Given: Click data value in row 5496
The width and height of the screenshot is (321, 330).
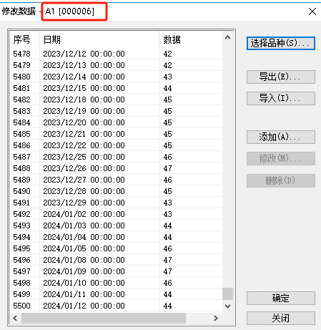Looking at the screenshot, I should click(167, 260).
